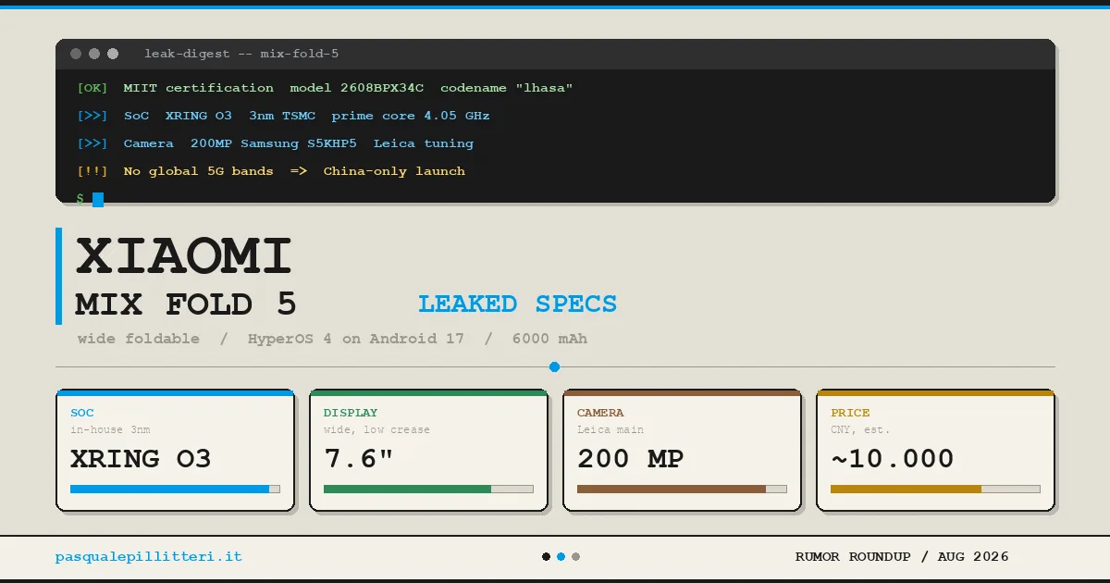Click "MIIT certification" in the terminal
1110x583 pixels.
[199, 88]
